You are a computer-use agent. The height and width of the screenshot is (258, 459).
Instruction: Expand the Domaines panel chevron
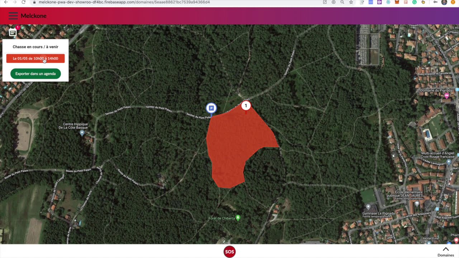pos(446,249)
